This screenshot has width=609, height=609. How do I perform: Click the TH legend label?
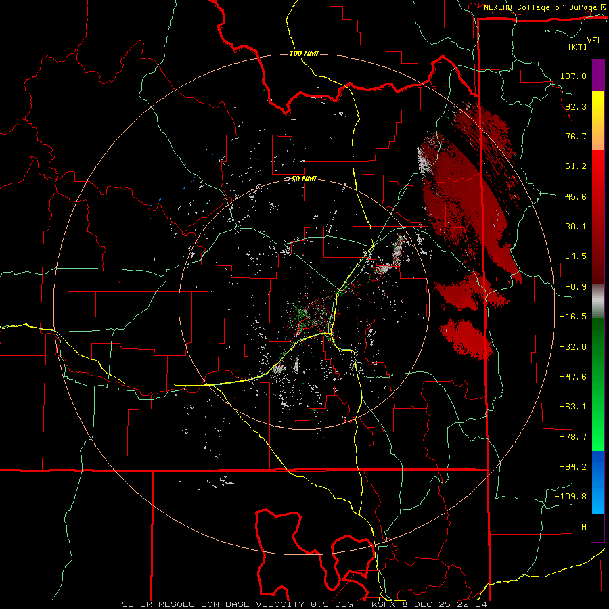(x=581, y=526)
